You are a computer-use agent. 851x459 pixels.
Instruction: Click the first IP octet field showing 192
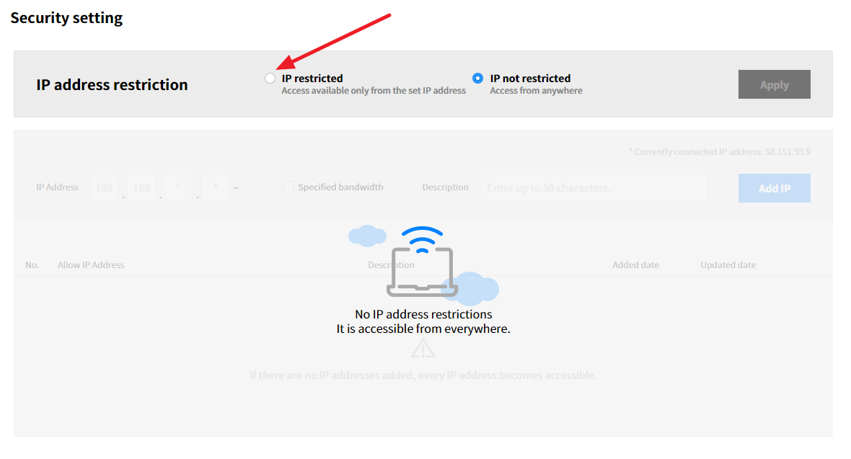tap(104, 188)
